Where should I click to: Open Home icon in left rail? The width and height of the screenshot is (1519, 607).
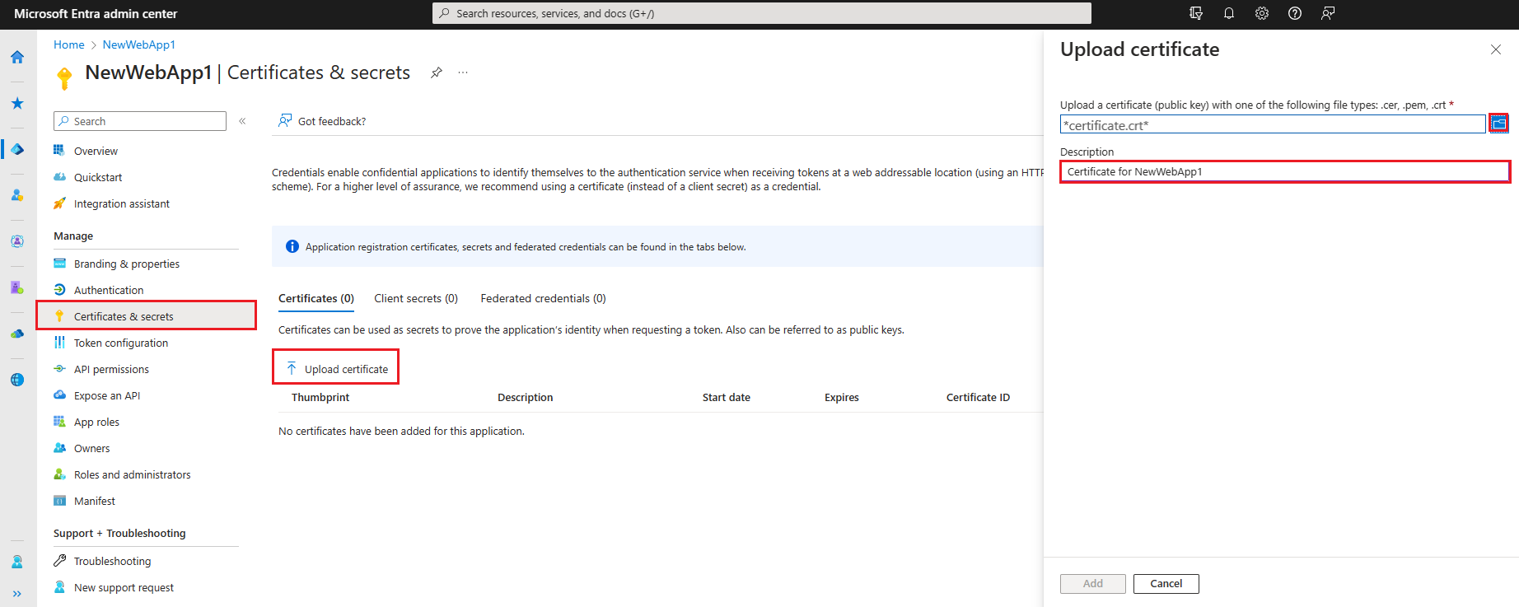17,57
